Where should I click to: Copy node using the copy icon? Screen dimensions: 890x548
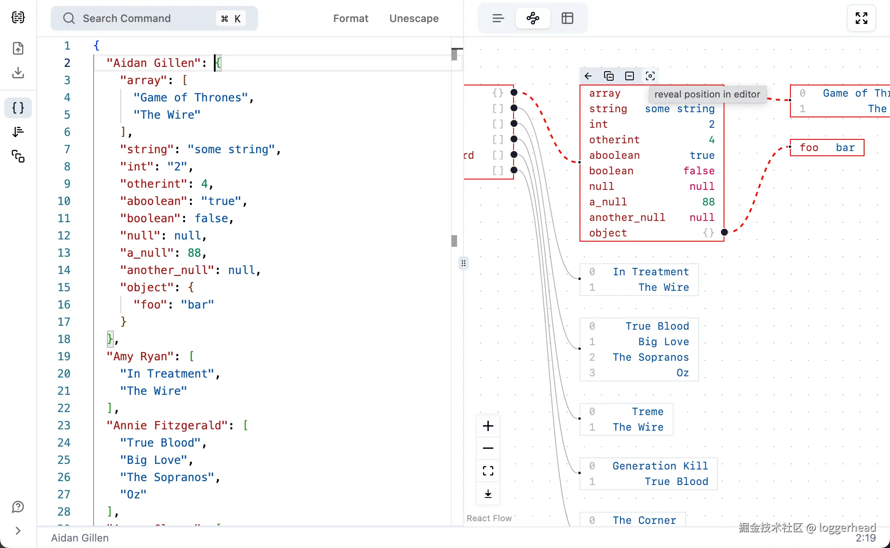(609, 76)
